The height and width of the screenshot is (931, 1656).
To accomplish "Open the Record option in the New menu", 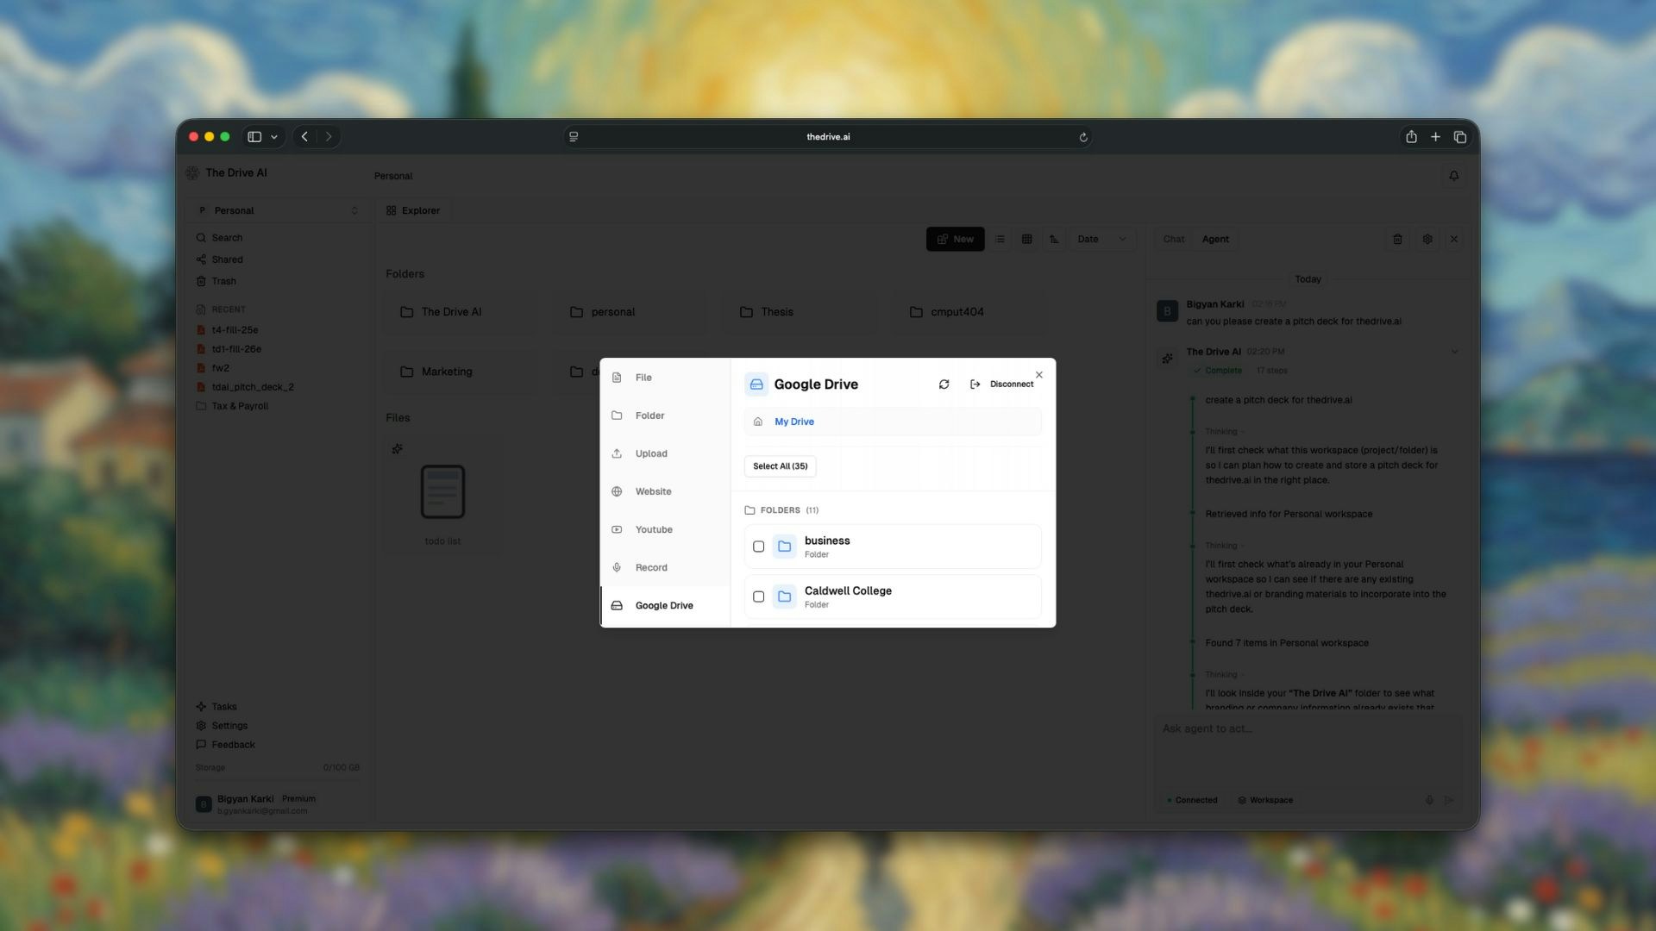I will (650, 567).
